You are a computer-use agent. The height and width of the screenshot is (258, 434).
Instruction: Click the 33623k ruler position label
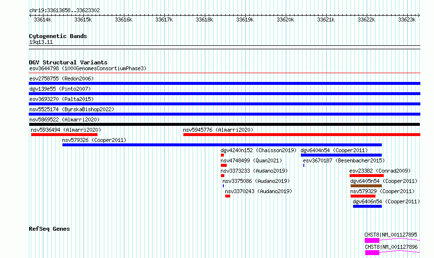pyautogui.click(x=407, y=20)
